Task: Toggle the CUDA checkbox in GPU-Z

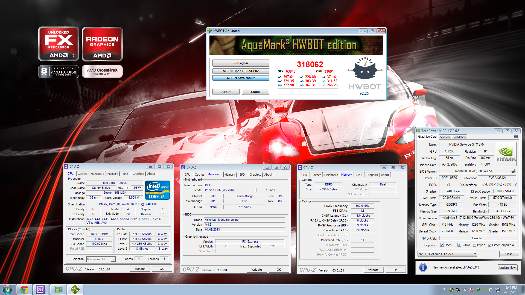Action: coord(459,245)
